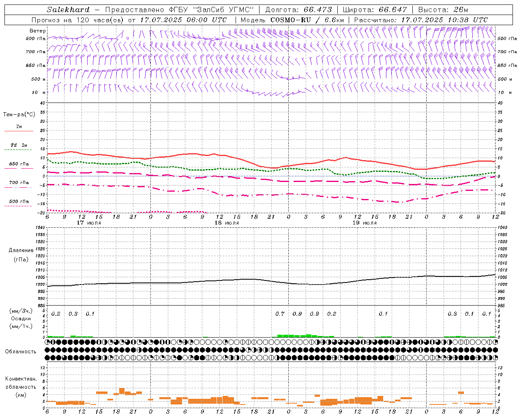The width and height of the screenshot is (519, 415).
Task: Click 'Прогноз на 120 часа(ов)' forecast text
Action: pyautogui.click(x=78, y=20)
